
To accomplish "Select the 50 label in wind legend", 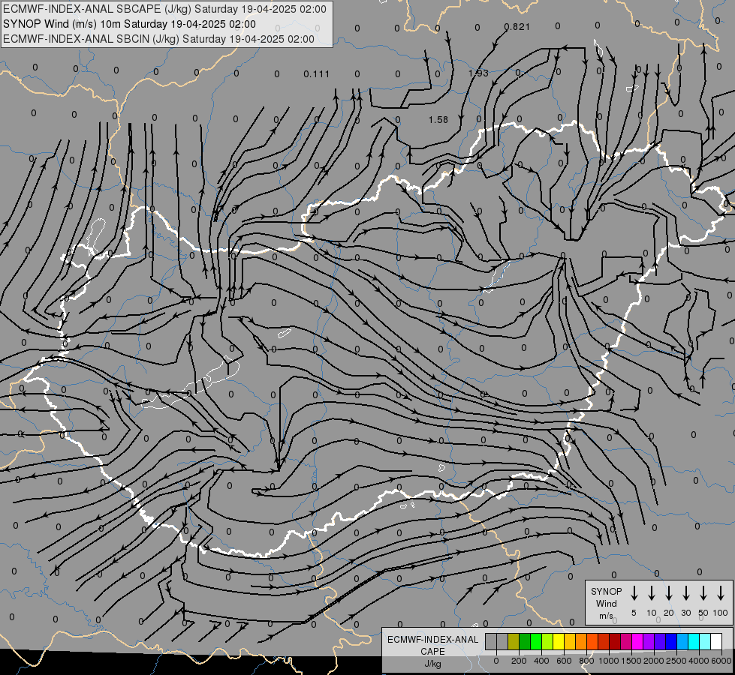I will pos(703,613).
